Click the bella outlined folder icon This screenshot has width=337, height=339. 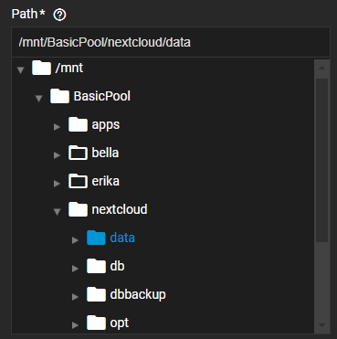tap(78, 153)
